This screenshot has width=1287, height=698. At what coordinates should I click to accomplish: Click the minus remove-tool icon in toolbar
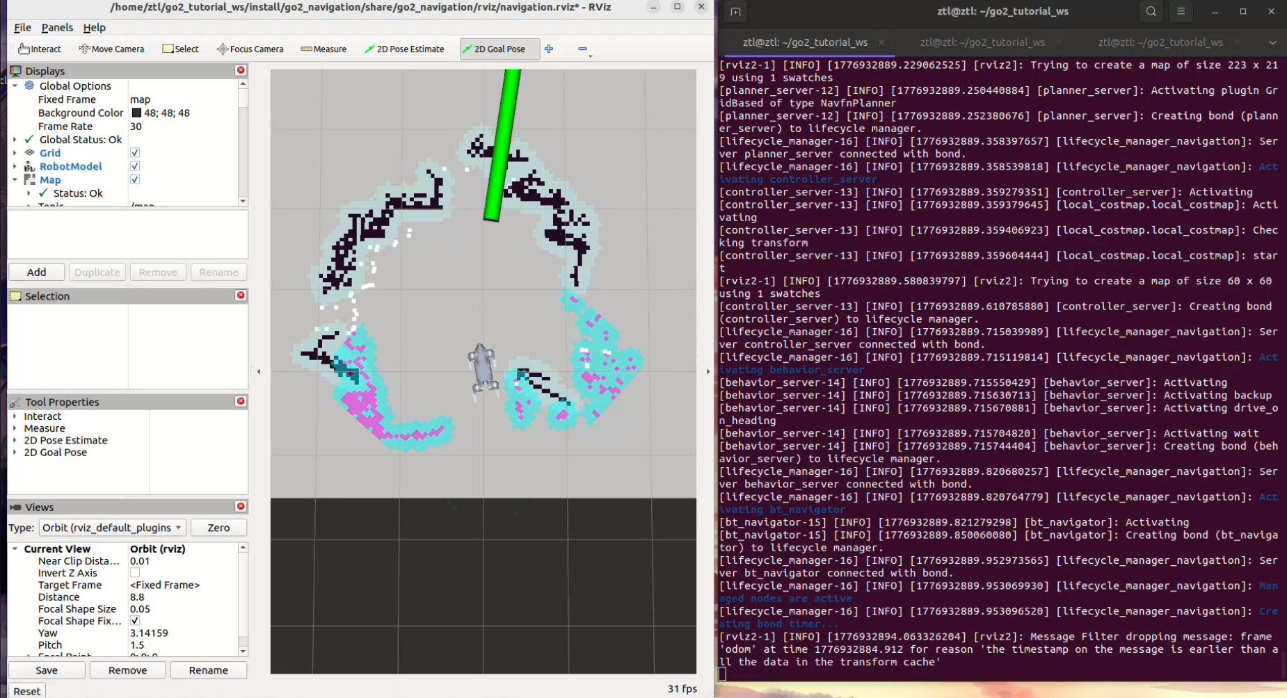point(583,49)
